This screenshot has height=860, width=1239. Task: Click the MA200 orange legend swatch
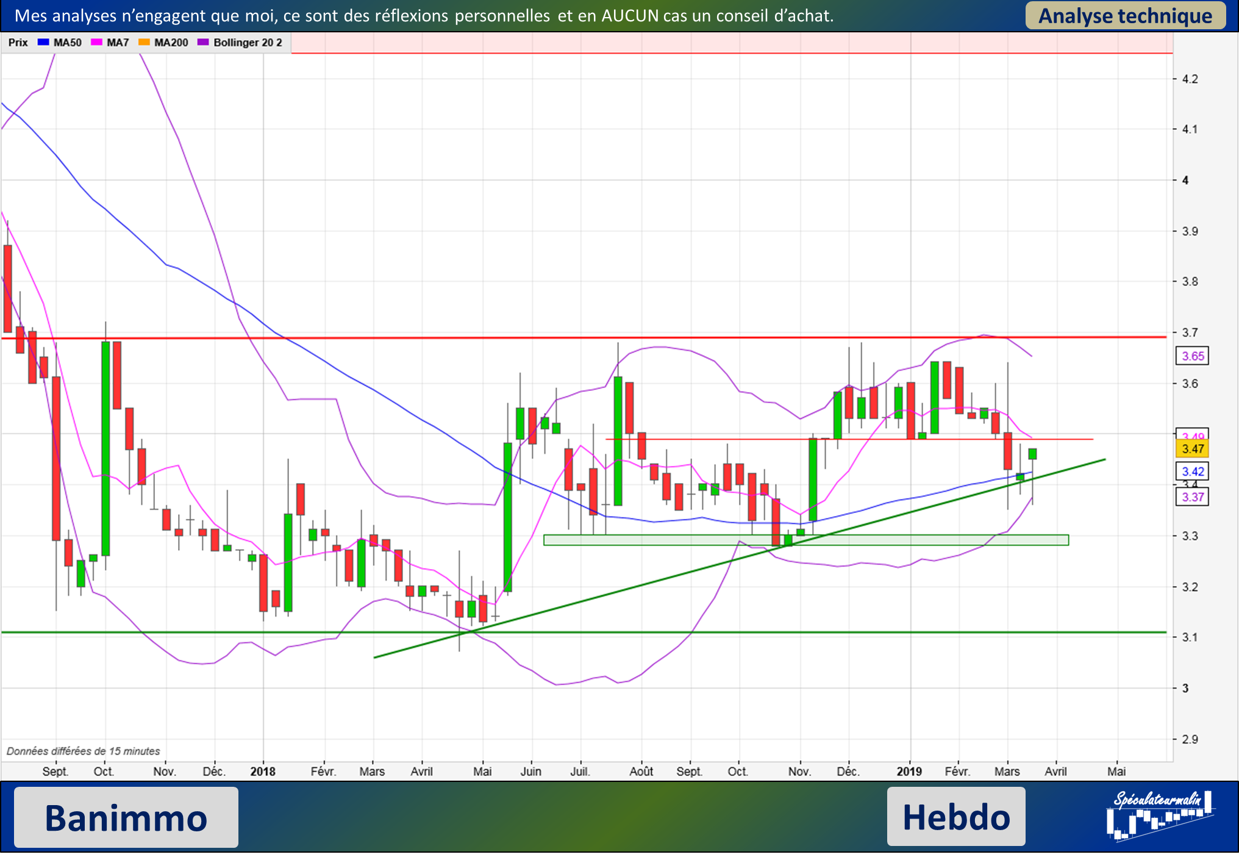pos(144,42)
